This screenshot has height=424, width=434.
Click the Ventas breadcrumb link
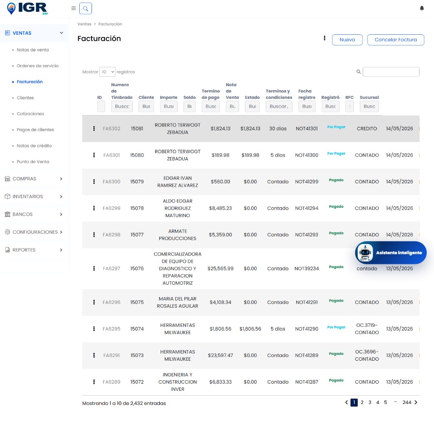[84, 24]
